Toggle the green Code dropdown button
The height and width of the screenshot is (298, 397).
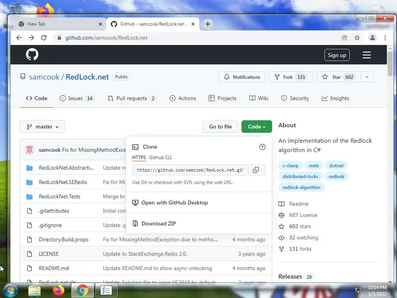click(257, 126)
